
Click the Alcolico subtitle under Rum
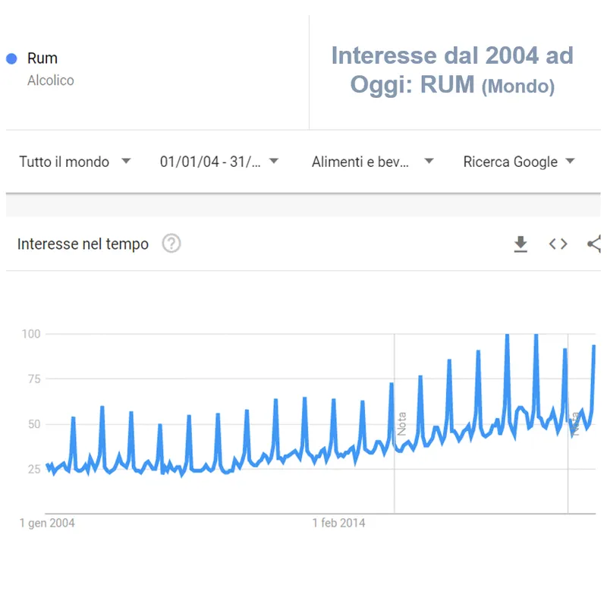(x=51, y=80)
